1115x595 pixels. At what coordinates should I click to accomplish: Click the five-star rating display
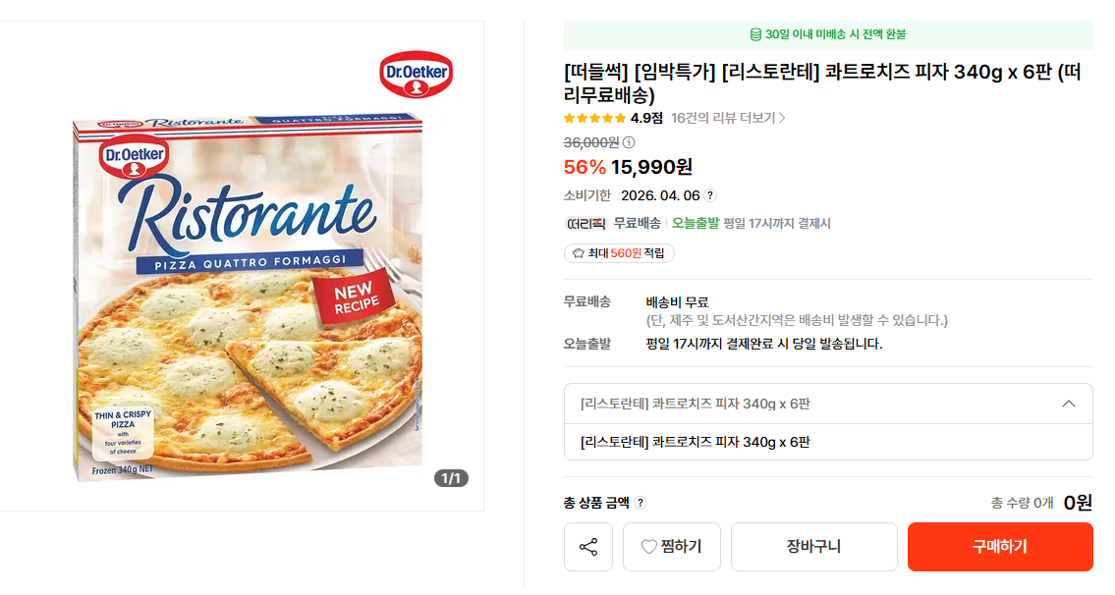coord(594,118)
